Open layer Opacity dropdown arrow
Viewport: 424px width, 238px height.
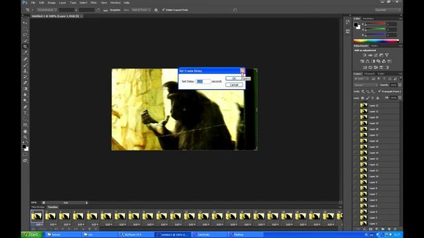(x=399, y=85)
